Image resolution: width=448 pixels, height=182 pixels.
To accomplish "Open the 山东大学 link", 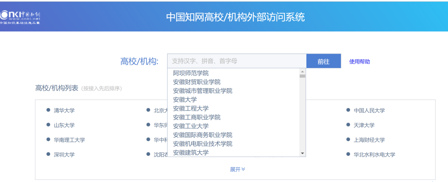I will [64, 125].
